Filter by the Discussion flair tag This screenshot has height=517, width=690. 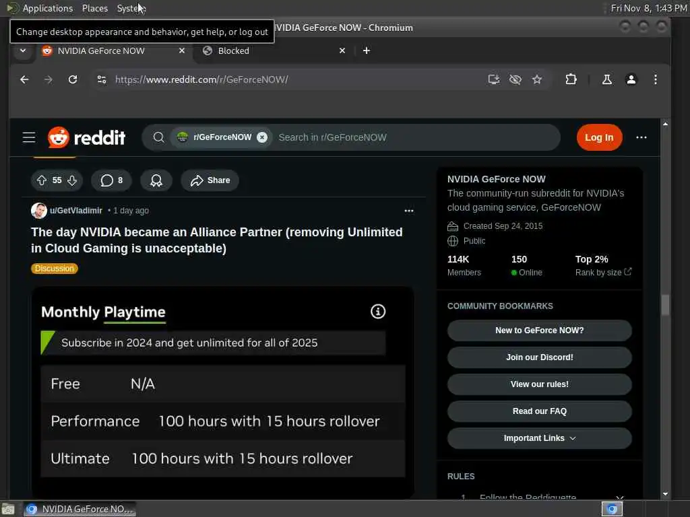pos(55,269)
